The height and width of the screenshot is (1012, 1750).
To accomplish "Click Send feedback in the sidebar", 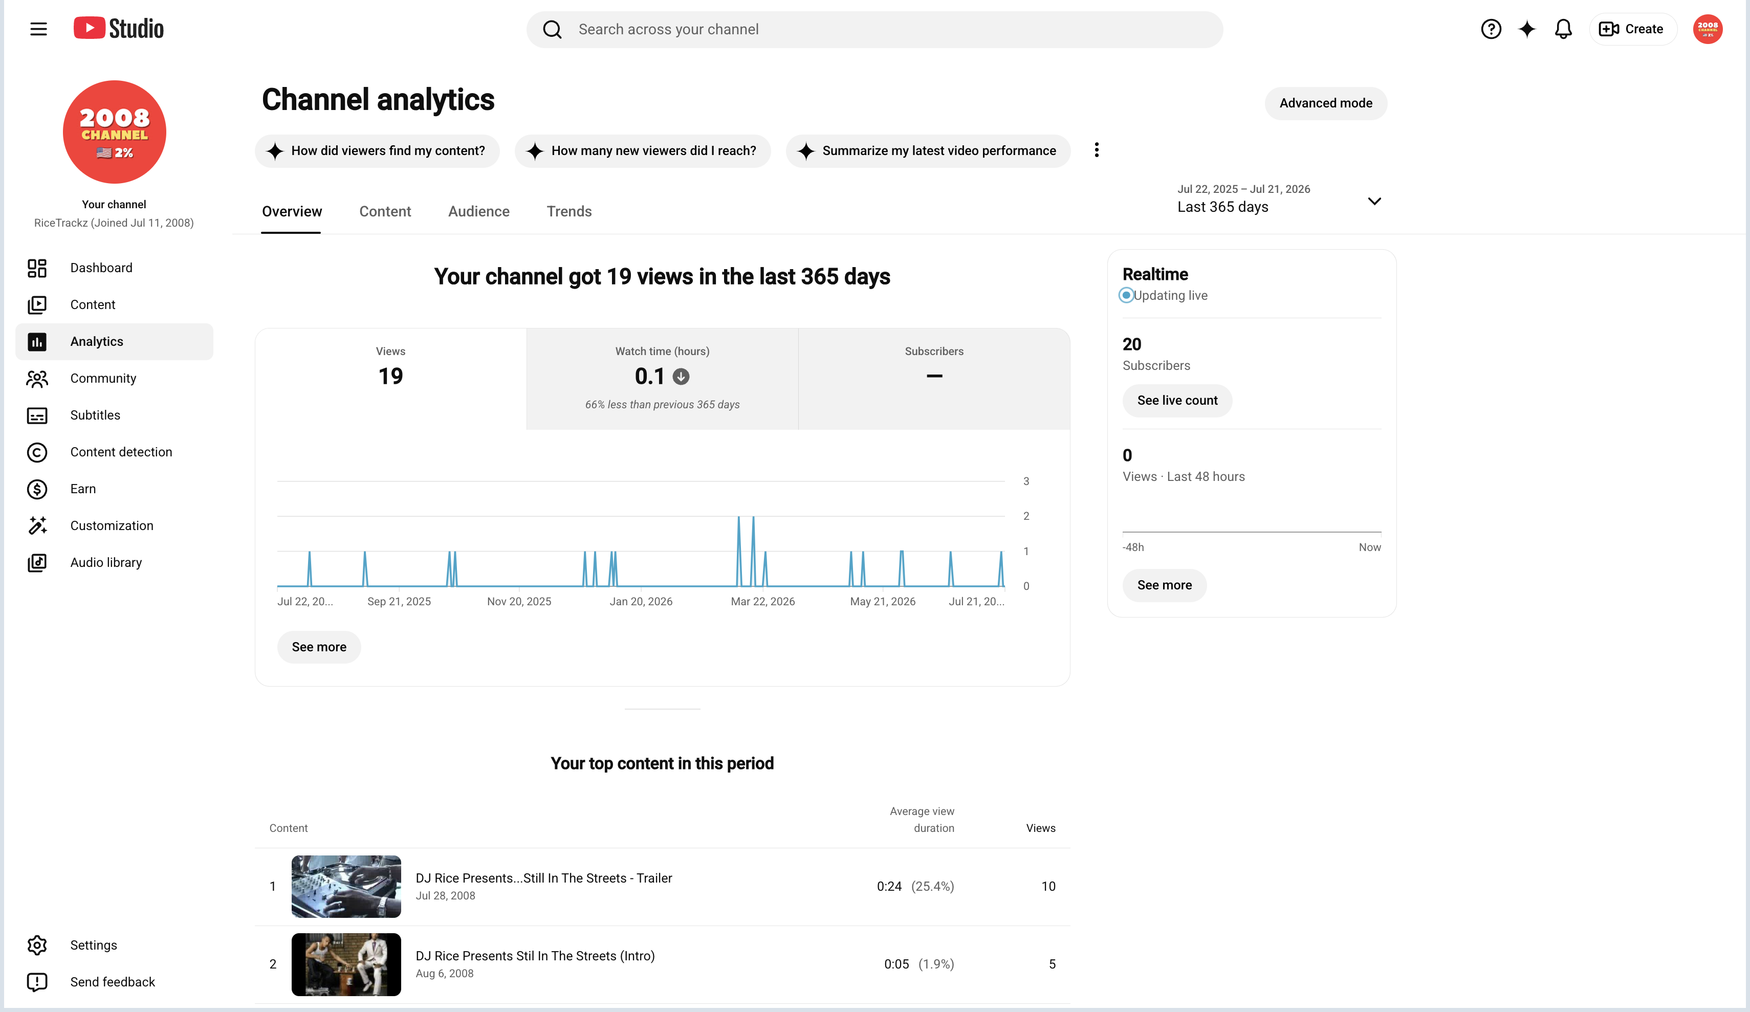I will pos(114,982).
